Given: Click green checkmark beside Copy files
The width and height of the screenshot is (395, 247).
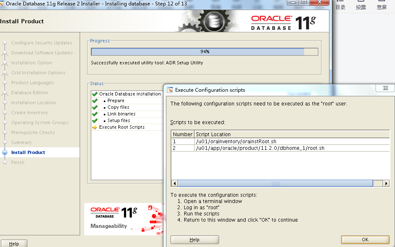Looking at the screenshot, I should (x=95, y=107).
